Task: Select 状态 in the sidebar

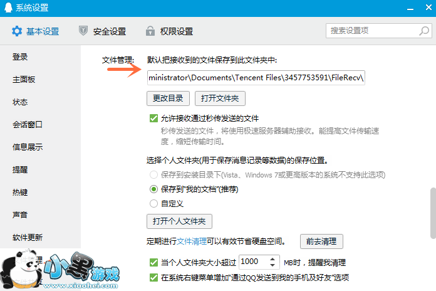Action: (x=20, y=102)
